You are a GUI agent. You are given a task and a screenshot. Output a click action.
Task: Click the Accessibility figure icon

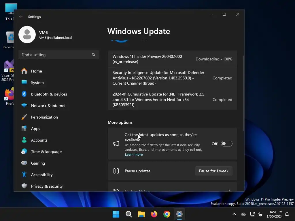(24, 174)
